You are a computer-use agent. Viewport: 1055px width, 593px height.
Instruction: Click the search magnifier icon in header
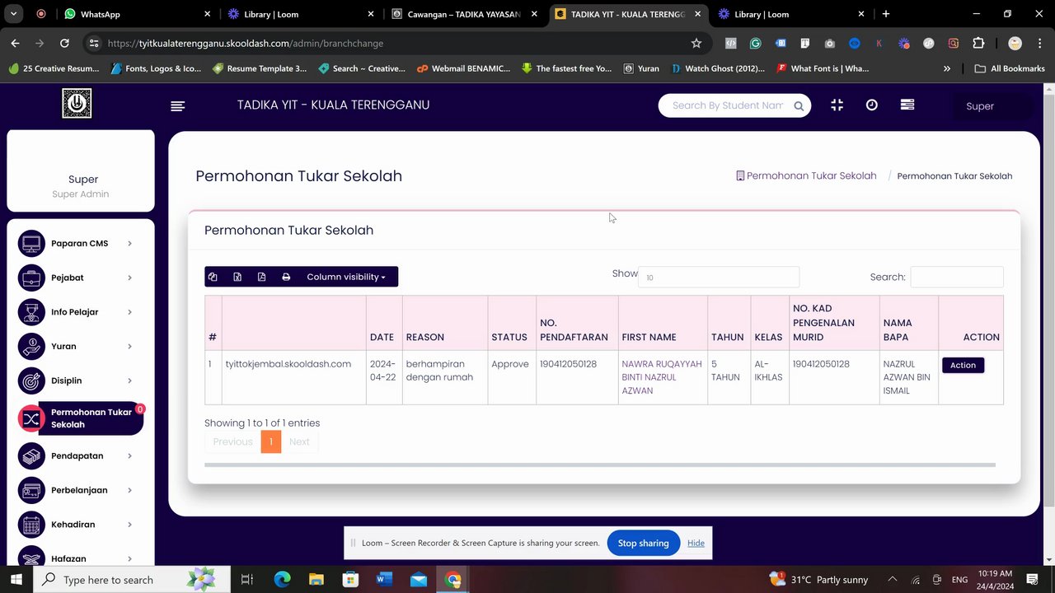799,105
